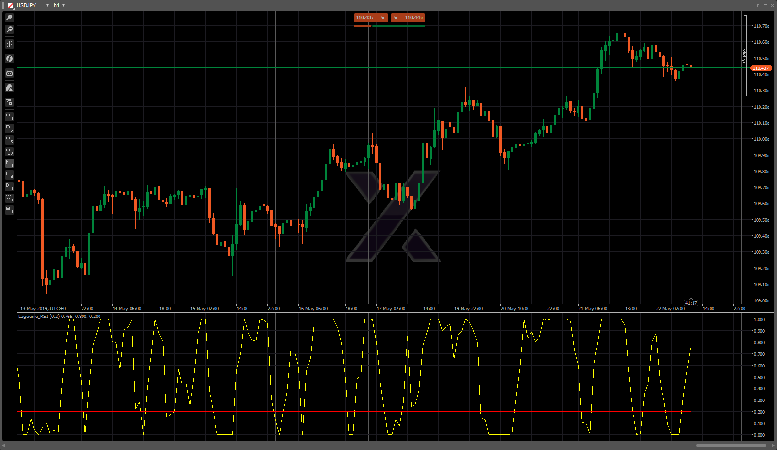Click the zoom out magnifier icon
This screenshot has height=450, width=777.
tap(9, 30)
